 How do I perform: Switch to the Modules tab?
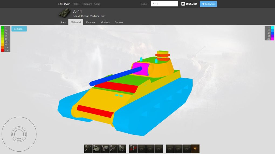105,22
